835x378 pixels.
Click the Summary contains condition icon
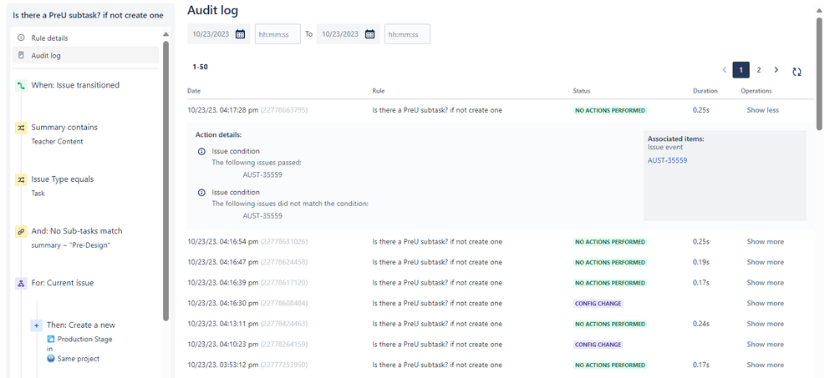click(21, 128)
